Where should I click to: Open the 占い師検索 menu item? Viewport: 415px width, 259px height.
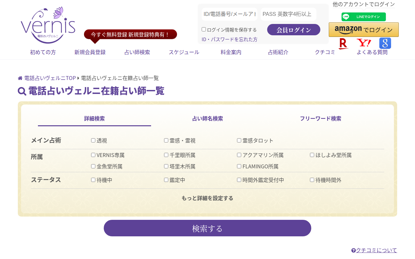coord(137,52)
